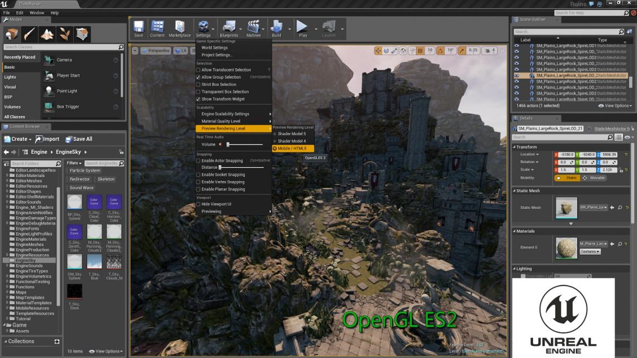Open the Previewing submenu
This screenshot has height=358, width=637.
coord(234,212)
